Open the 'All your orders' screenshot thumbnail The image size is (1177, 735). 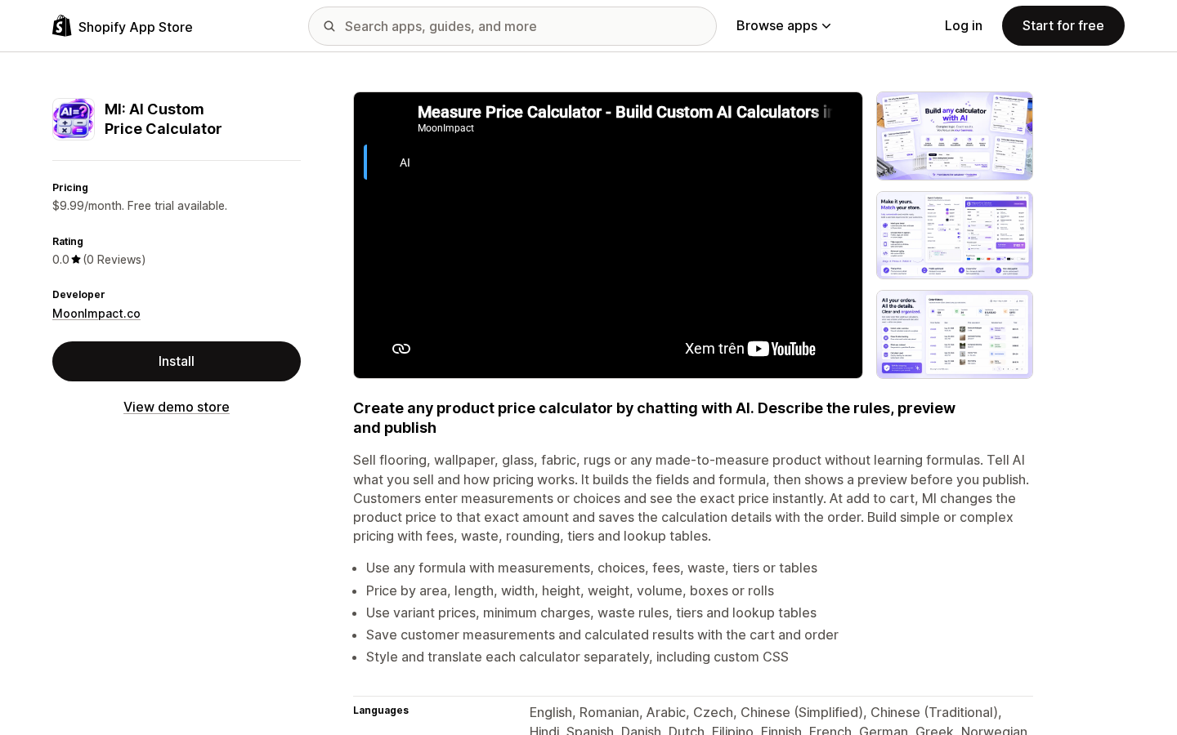(955, 335)
